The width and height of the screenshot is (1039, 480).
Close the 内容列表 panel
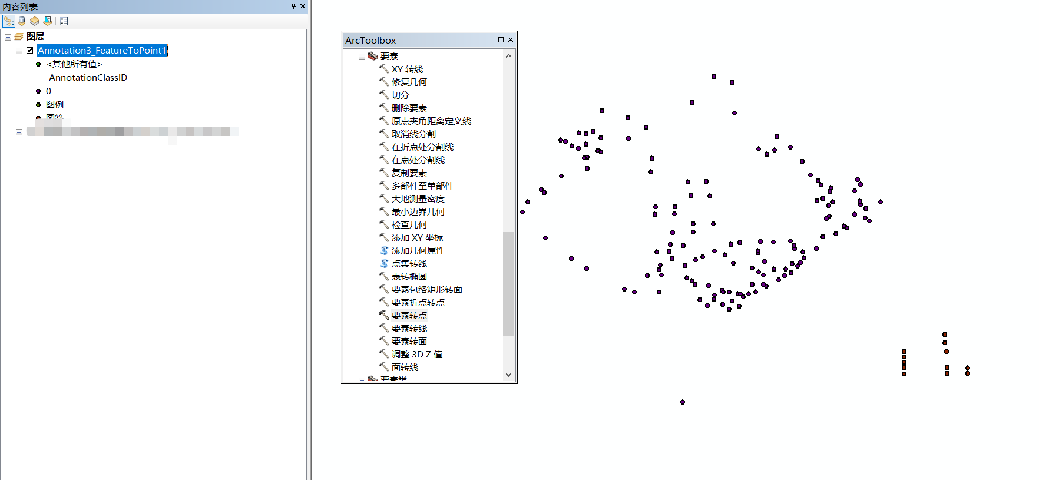point(303,6)
